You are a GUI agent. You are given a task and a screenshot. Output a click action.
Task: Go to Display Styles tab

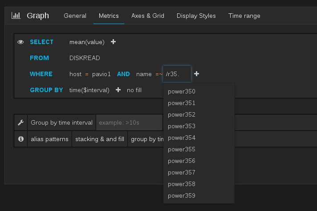tap(196, 16)
